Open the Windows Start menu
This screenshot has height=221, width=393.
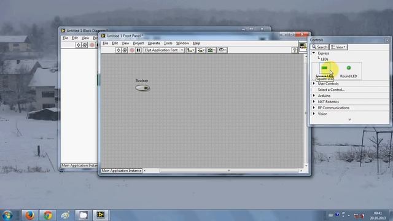tap(7, 215)
